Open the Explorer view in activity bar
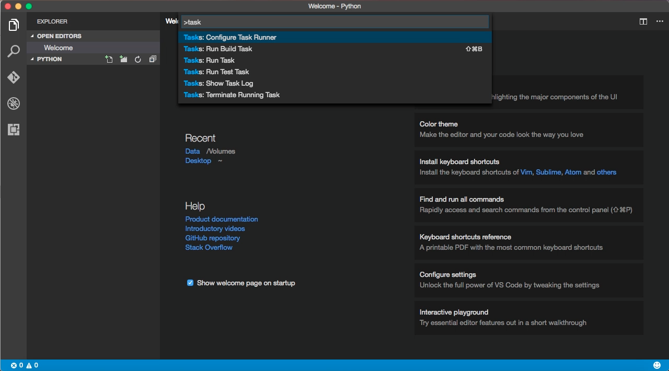 [x=14, y=25]
